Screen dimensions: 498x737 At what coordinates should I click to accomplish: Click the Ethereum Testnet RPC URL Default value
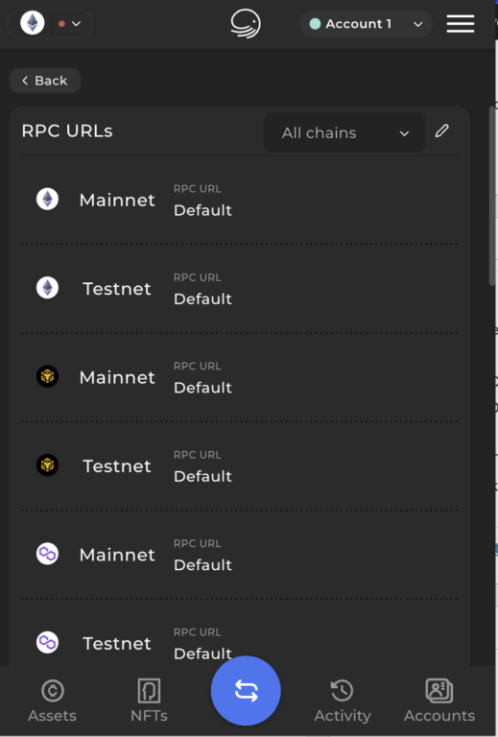202,299
